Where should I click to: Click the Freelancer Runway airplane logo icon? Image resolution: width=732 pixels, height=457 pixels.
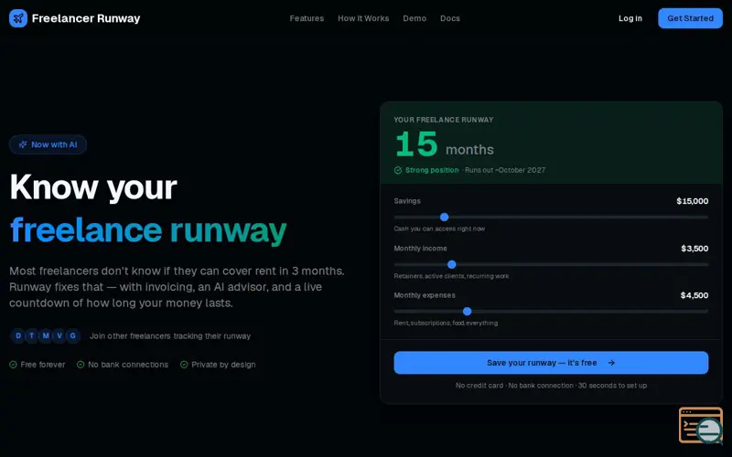tap(18, 18)
